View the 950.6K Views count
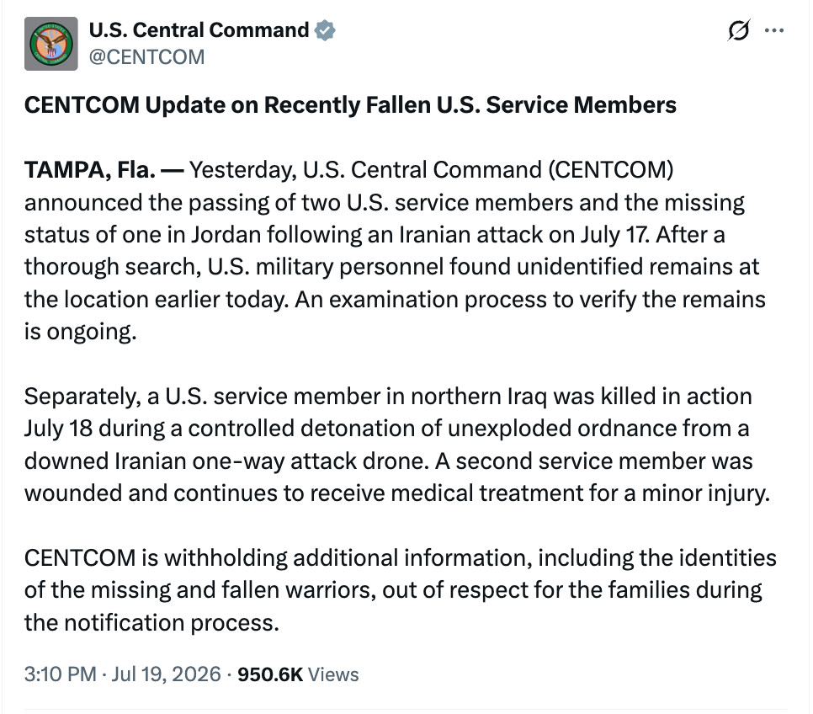 point(298,674)
